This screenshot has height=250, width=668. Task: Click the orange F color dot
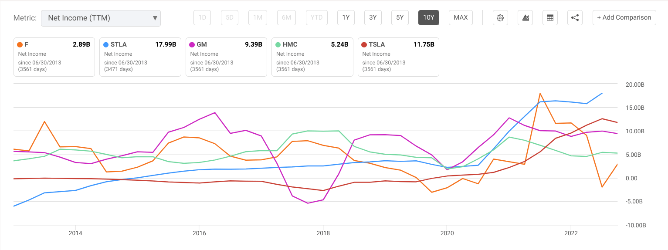click(x=20, y=44)
